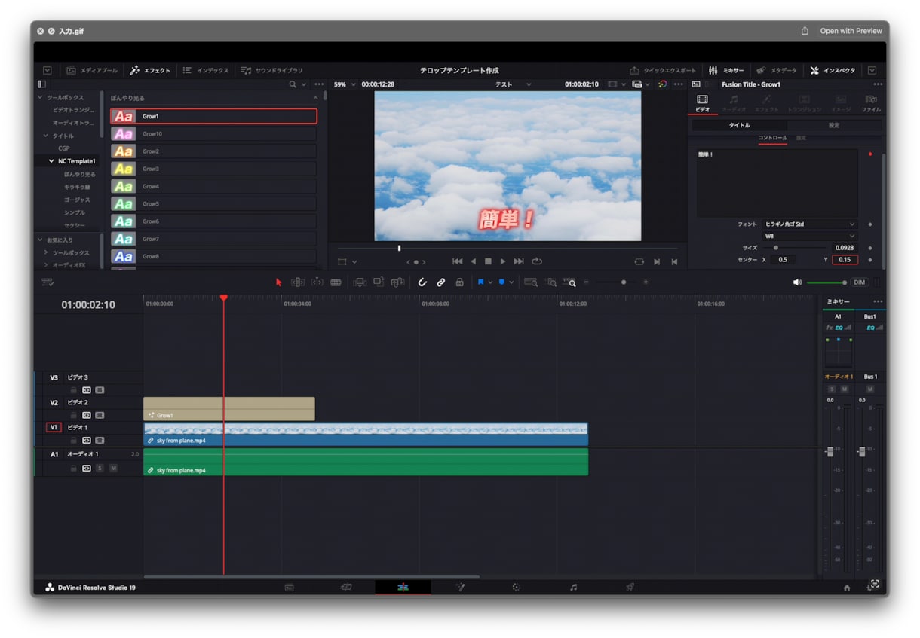Open the timeline view options icon
The width and height of the screenshot is (920, 638).
pos(48,282)
